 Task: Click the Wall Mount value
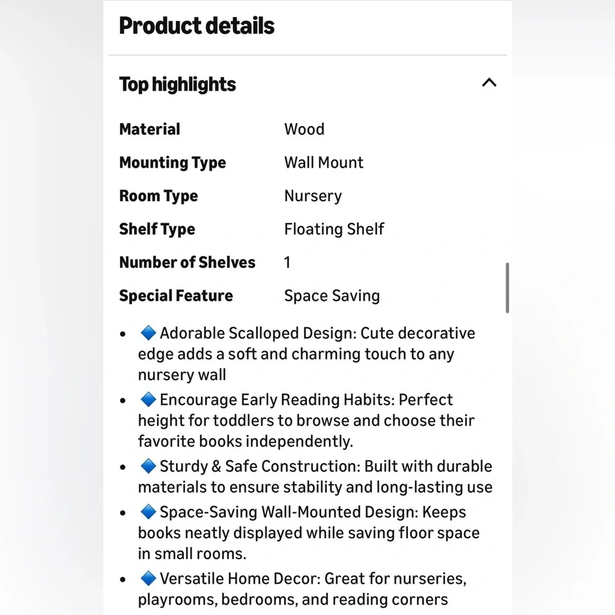point(323,162)
